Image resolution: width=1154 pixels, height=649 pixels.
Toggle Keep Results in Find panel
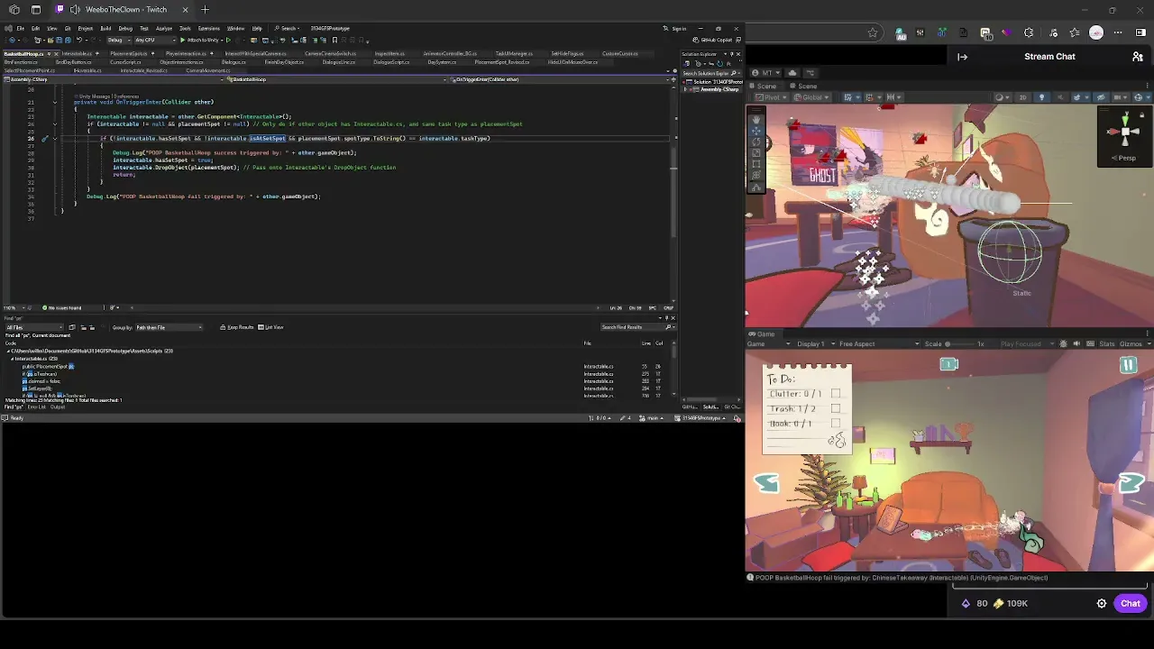point(236,327)
